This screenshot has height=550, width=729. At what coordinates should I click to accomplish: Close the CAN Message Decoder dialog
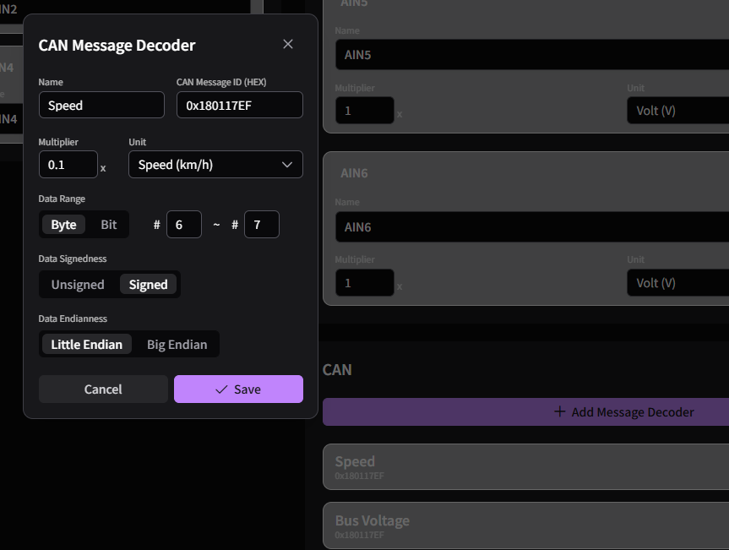[288, 44]
